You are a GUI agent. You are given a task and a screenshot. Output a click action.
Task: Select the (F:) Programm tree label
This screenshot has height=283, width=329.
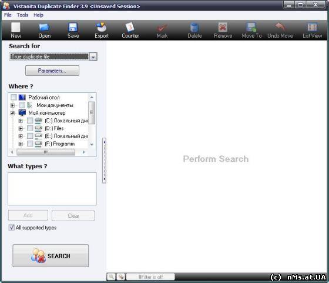tap(59, 144)
